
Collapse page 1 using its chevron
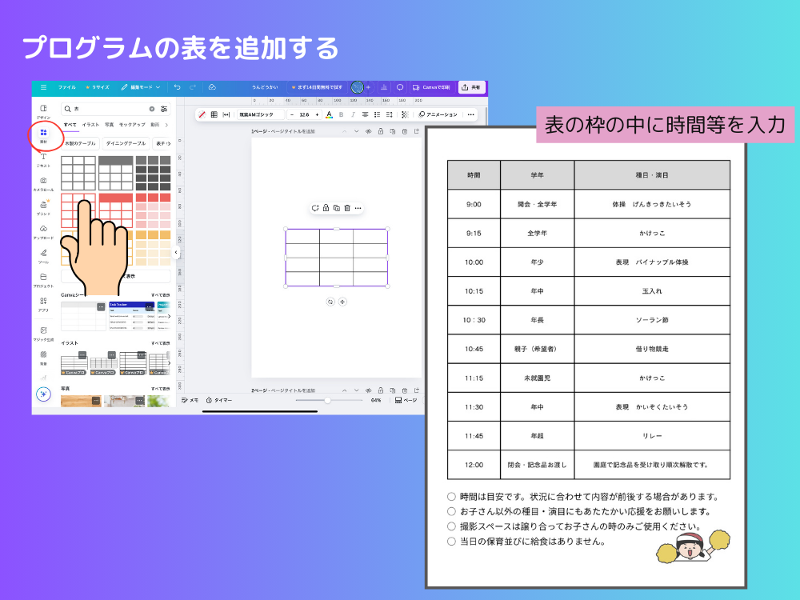coord(344,132)
